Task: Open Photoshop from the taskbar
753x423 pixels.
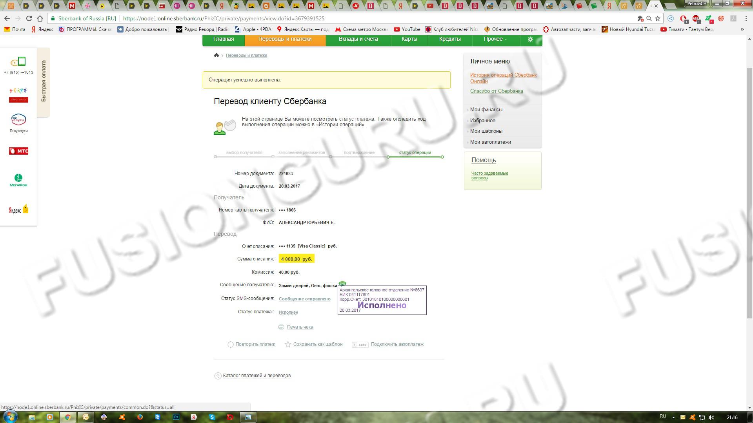Action: click(176, 417)
